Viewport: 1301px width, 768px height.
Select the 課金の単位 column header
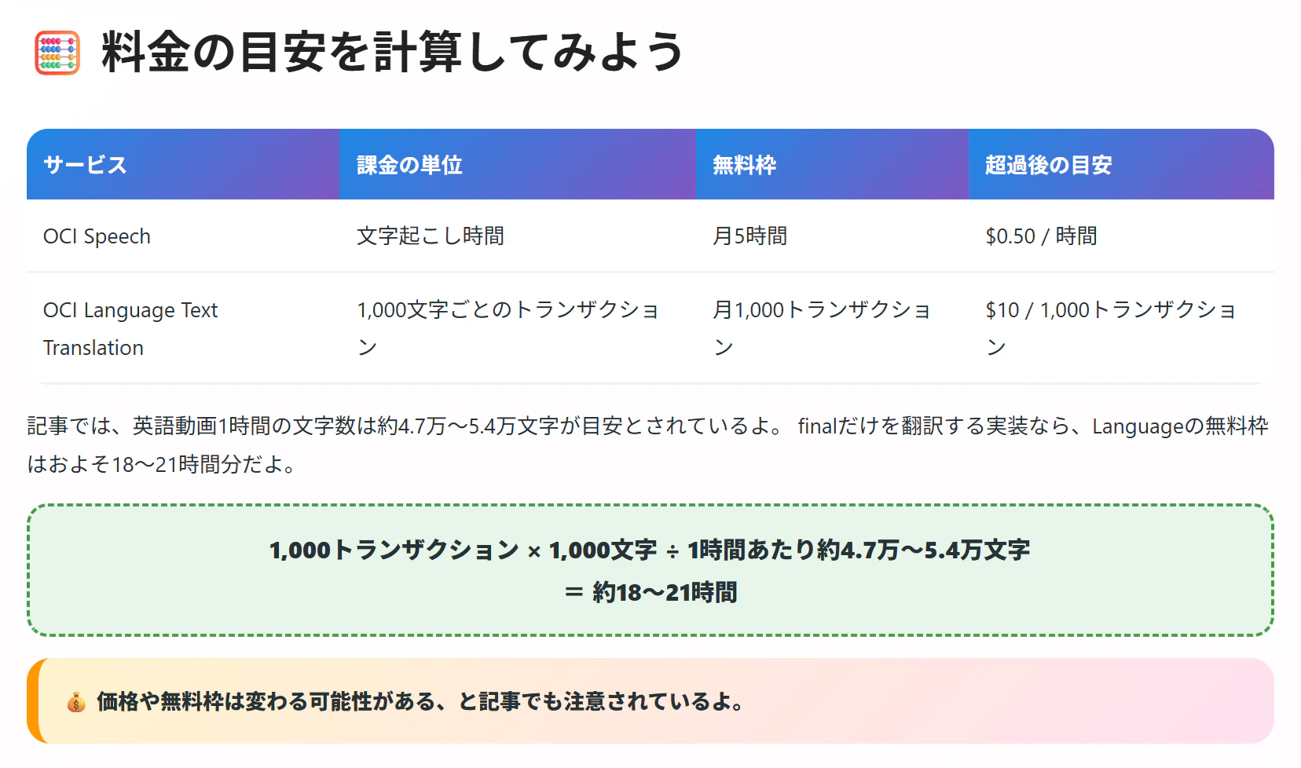tap(517, 164)
